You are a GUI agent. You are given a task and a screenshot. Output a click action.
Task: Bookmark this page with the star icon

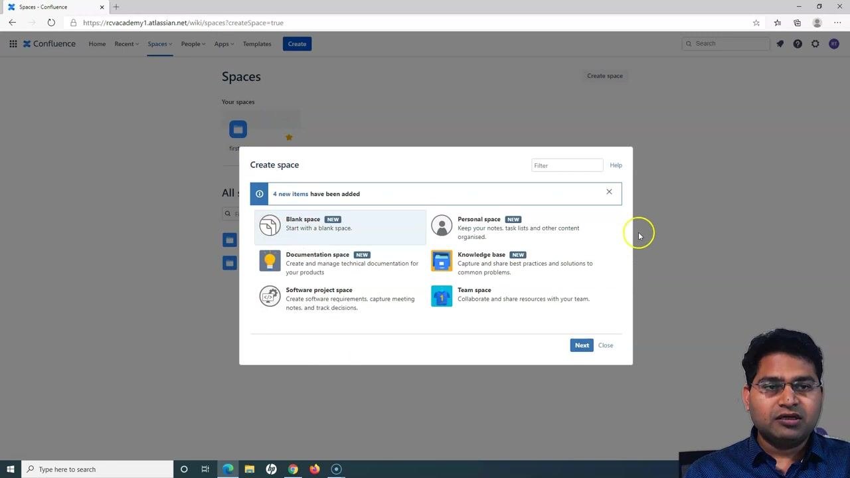point(756,23)
